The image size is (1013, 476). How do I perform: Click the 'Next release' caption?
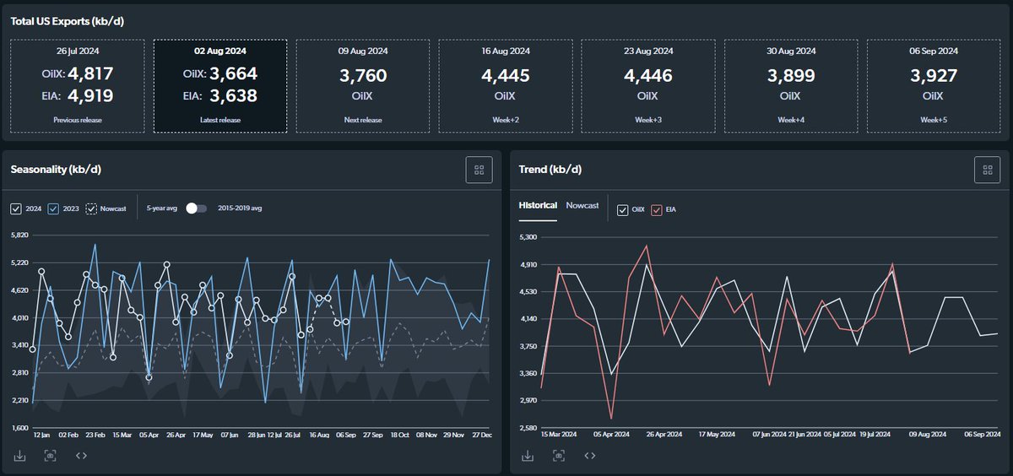point(363,120)
